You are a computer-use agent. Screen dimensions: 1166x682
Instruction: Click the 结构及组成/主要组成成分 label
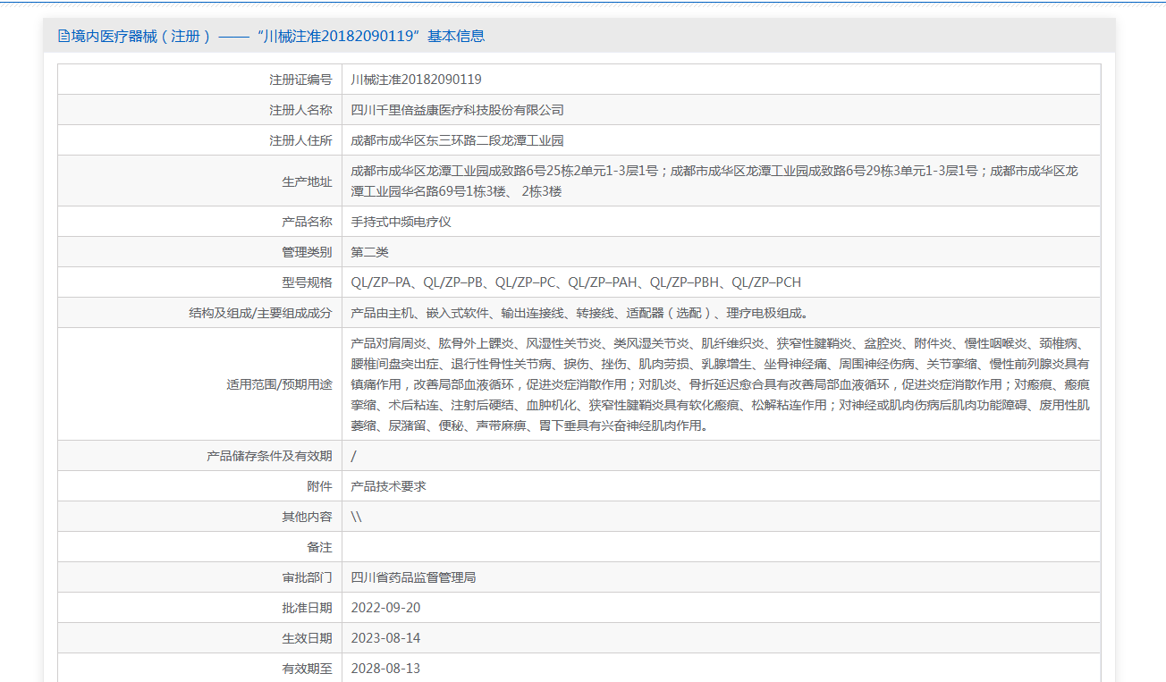tap(260, 313)
